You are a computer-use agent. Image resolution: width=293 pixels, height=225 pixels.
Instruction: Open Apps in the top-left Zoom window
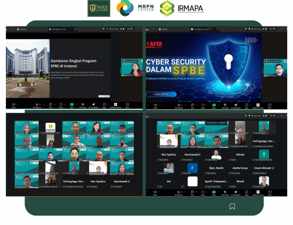click(x=104, y=105)
